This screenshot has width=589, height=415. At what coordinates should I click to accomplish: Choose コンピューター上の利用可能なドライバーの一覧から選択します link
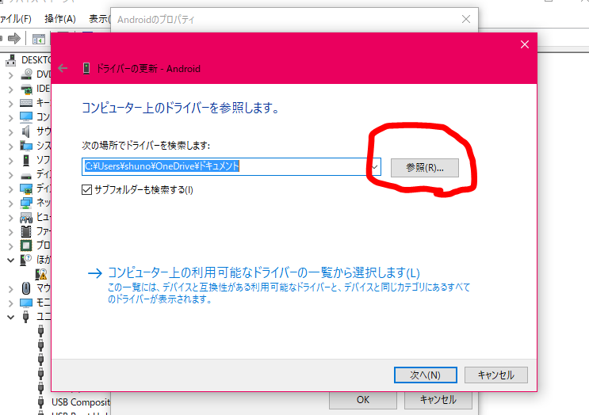[x=264, y=272]
